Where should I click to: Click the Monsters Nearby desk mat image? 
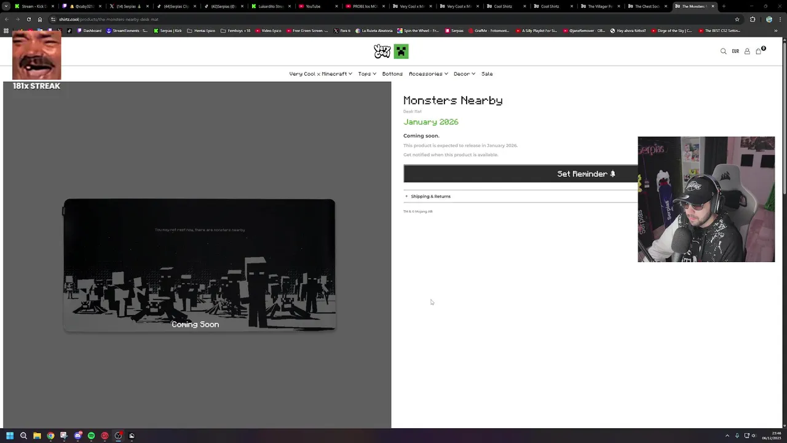click(x=199, y=265)
